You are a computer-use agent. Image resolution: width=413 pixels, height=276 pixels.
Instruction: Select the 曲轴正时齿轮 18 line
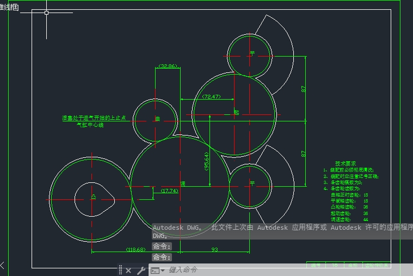tap(349, 195)
